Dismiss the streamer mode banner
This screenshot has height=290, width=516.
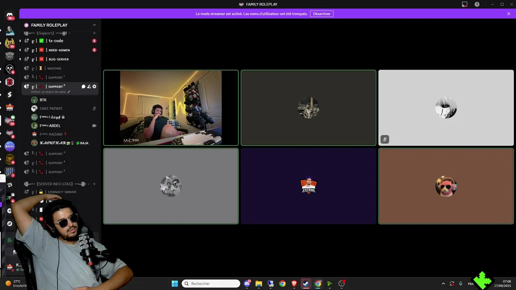click(509, 14)
